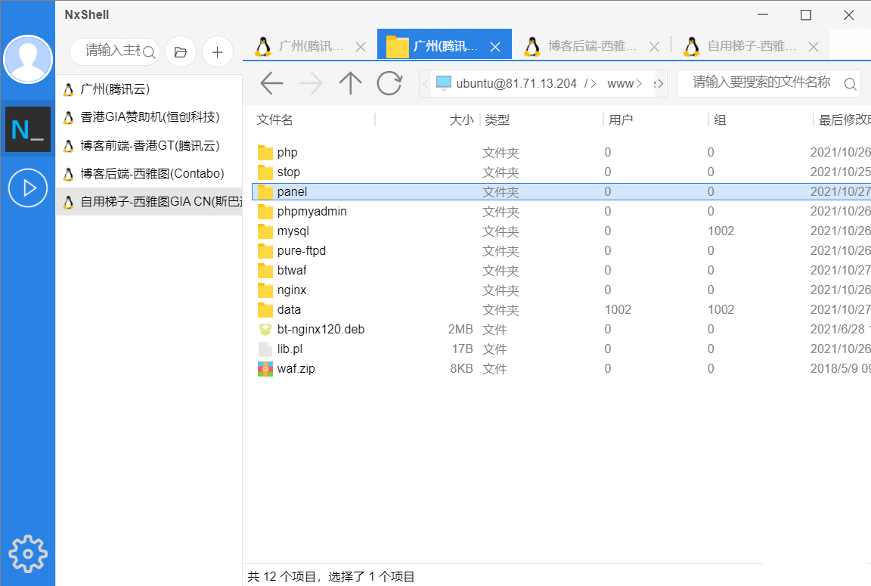Click the 2MB size cell

tap(460, 330)
